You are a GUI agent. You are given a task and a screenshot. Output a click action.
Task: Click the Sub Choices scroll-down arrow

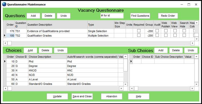point(196,84)
